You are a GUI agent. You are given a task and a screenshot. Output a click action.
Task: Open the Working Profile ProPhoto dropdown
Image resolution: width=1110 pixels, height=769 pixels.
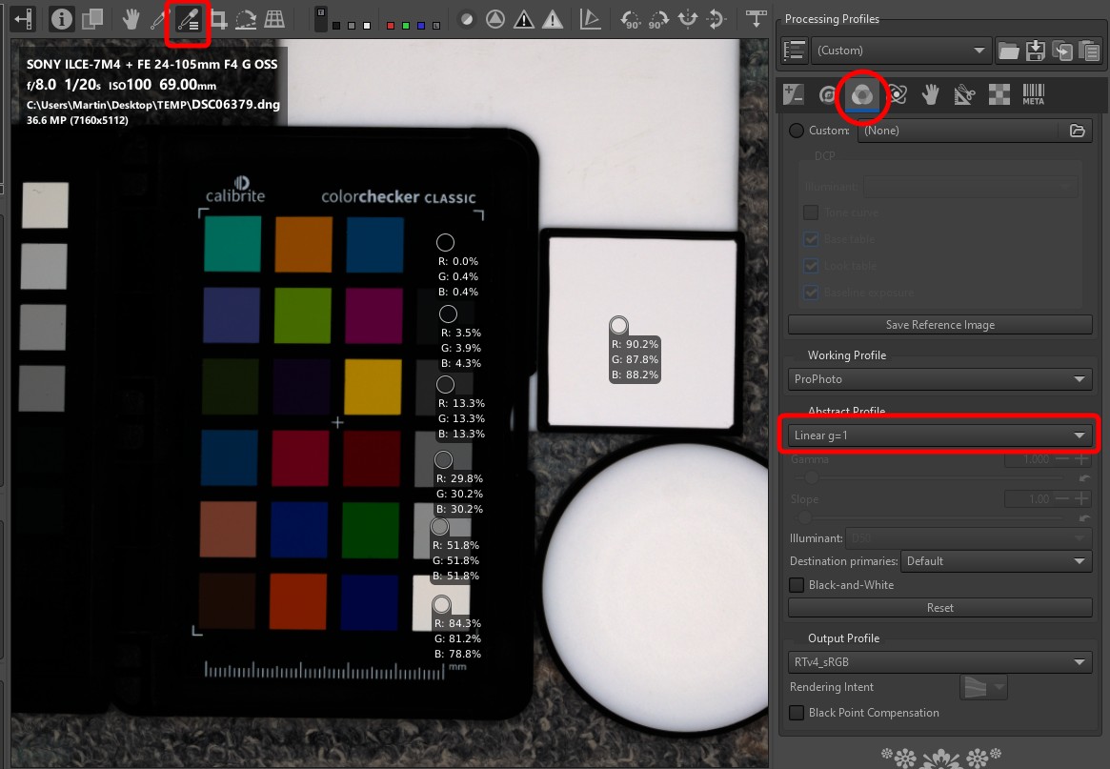pyautogui.click(x=939, y=379)
